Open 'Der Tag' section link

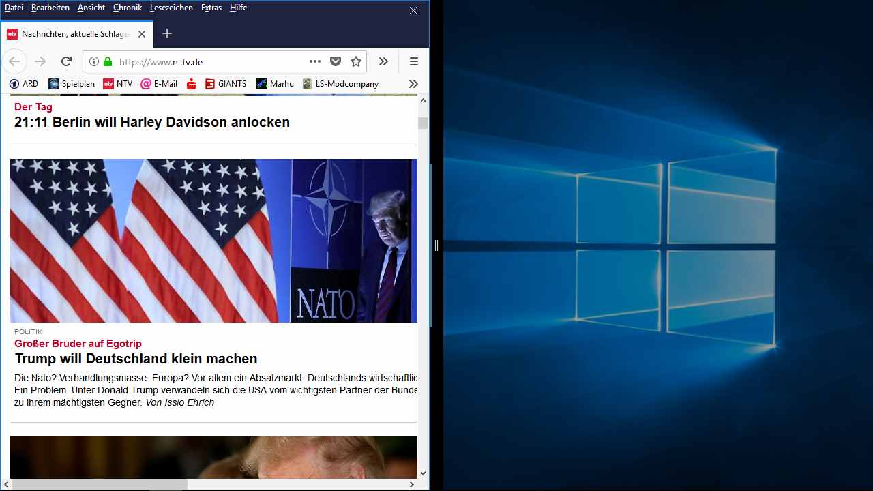coord(33,106)
